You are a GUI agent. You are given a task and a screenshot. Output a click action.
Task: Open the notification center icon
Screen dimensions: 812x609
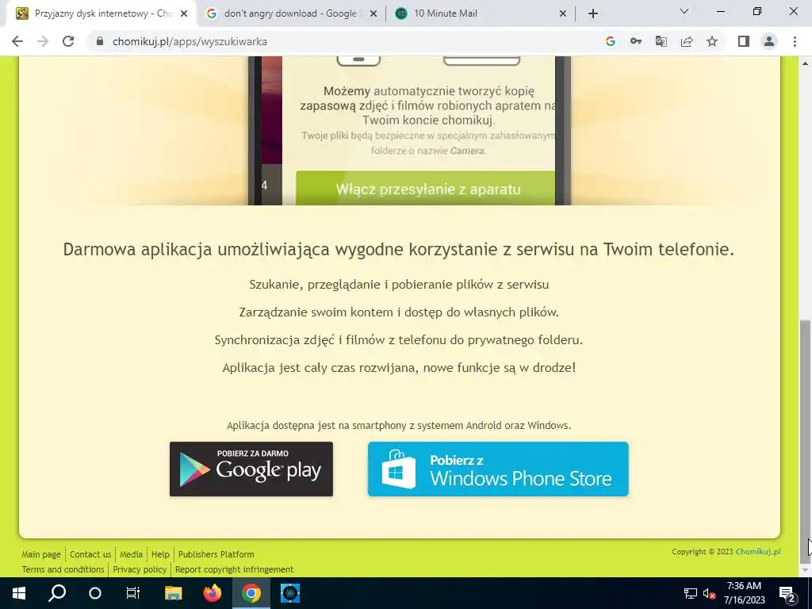(787, 593)
